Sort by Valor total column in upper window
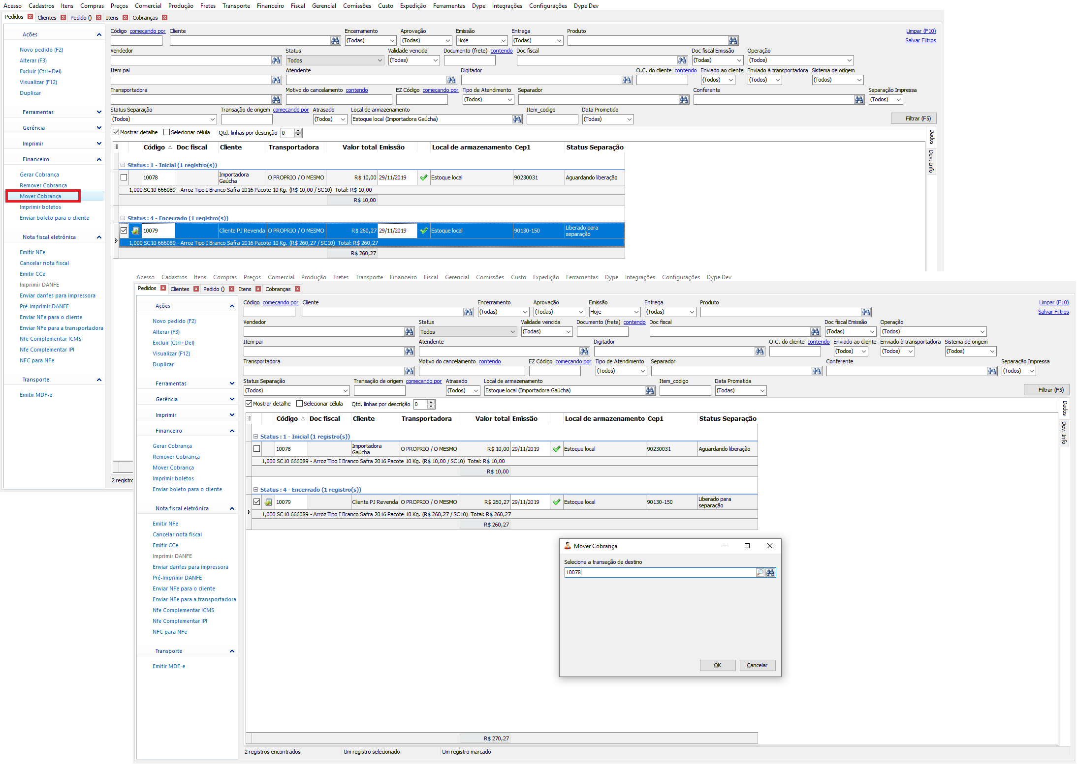The width and height of the screenshot is (1077, 764). [359, 147]
